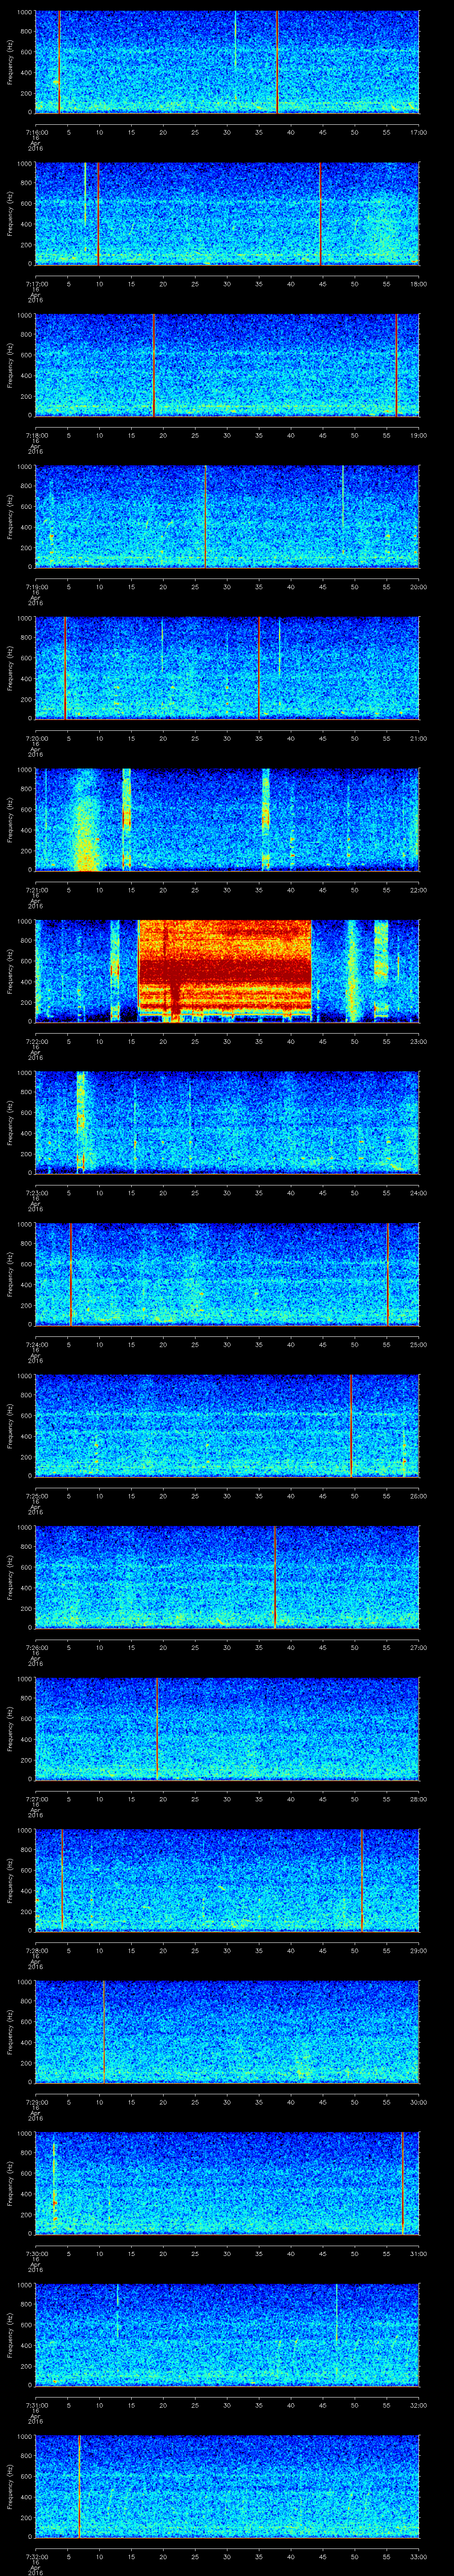Screen dimensions: 454x2576
Task: Click the red line near 44 seconds in 7:17:00 panel
Action: tap(320, 213)
